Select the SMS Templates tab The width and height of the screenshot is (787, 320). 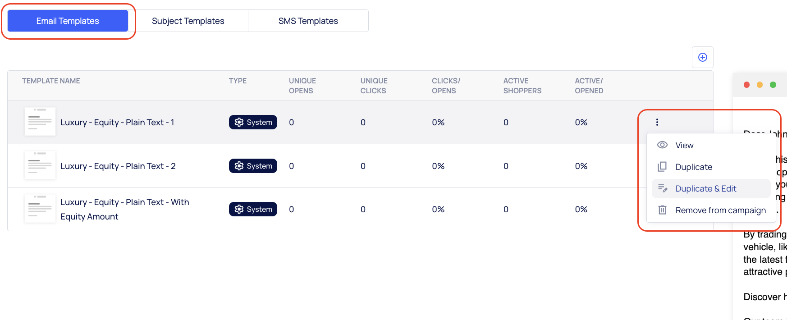click(x=308, y=21)
